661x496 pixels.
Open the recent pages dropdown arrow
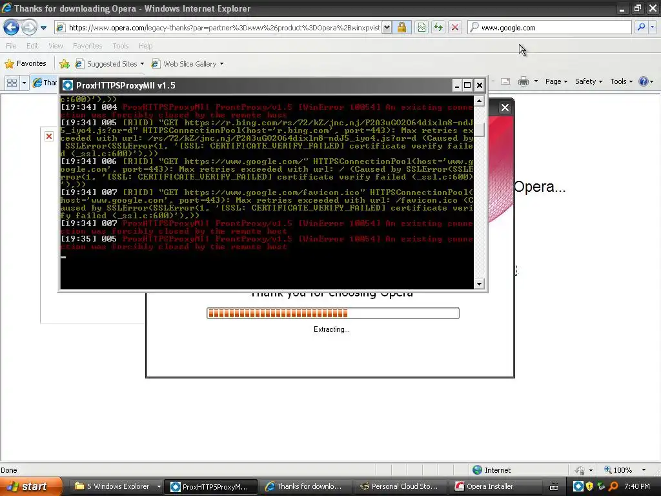point(43,28)
